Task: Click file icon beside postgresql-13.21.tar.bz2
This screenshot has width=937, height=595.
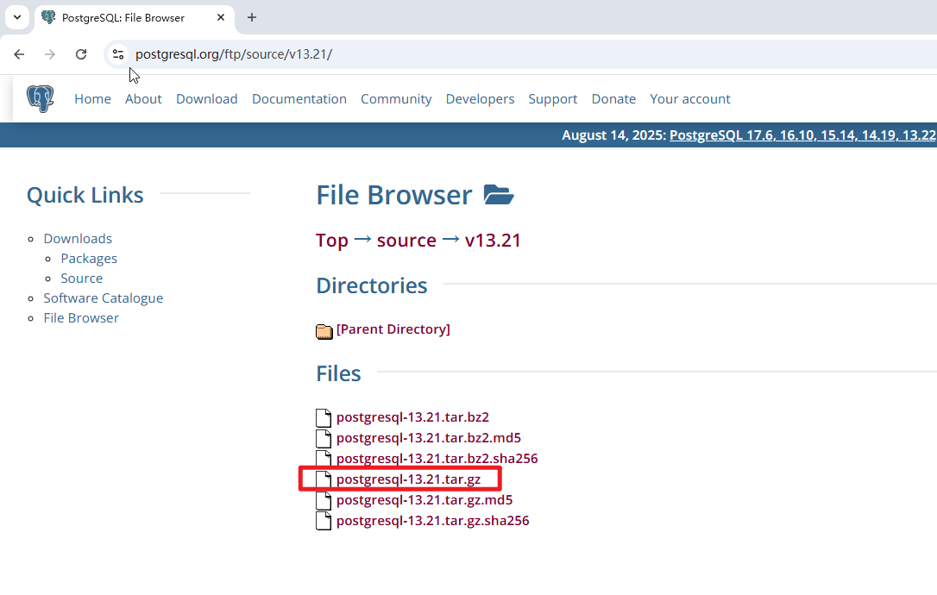Action: click(324, 417)
